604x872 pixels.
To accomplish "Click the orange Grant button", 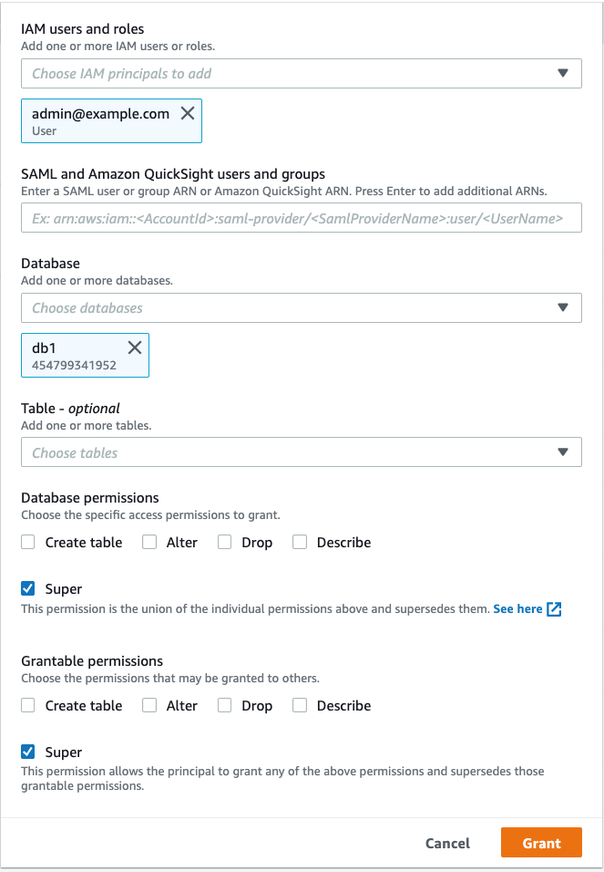I will point(541,844).
